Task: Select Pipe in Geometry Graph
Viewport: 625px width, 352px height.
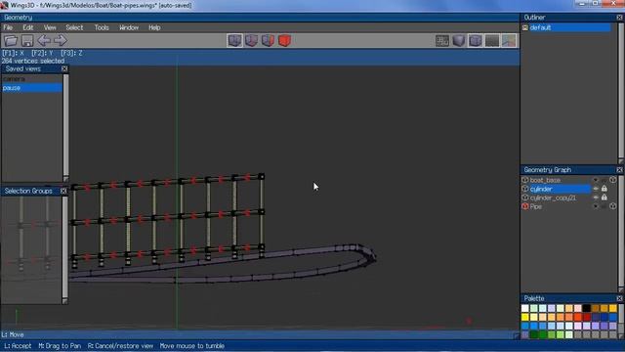Action: (536, 206)
